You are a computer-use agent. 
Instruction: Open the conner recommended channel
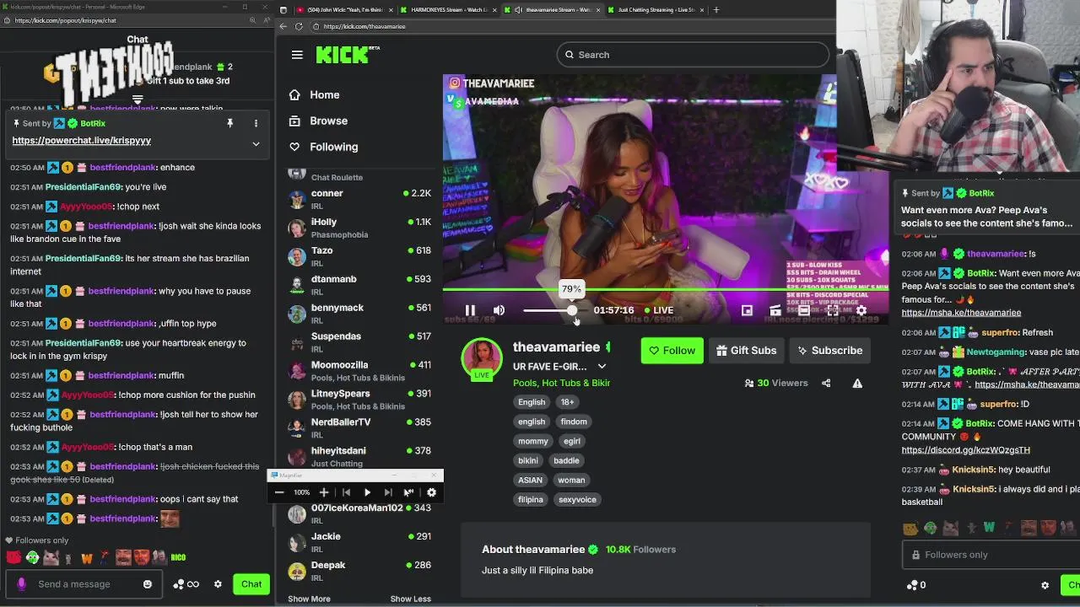[x=359, y=199]
